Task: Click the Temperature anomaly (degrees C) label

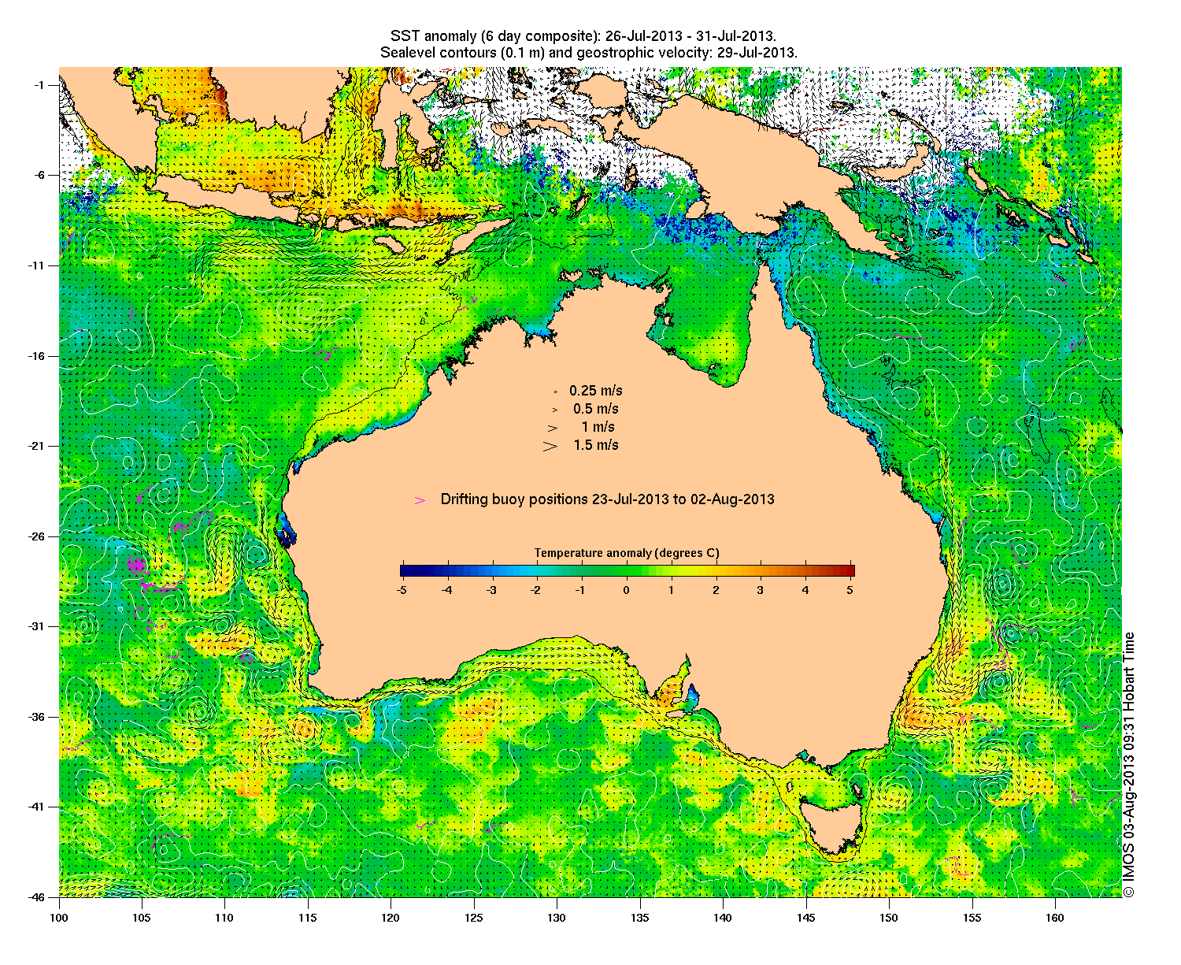Action: pyautogui.click(x=627, y=553)
